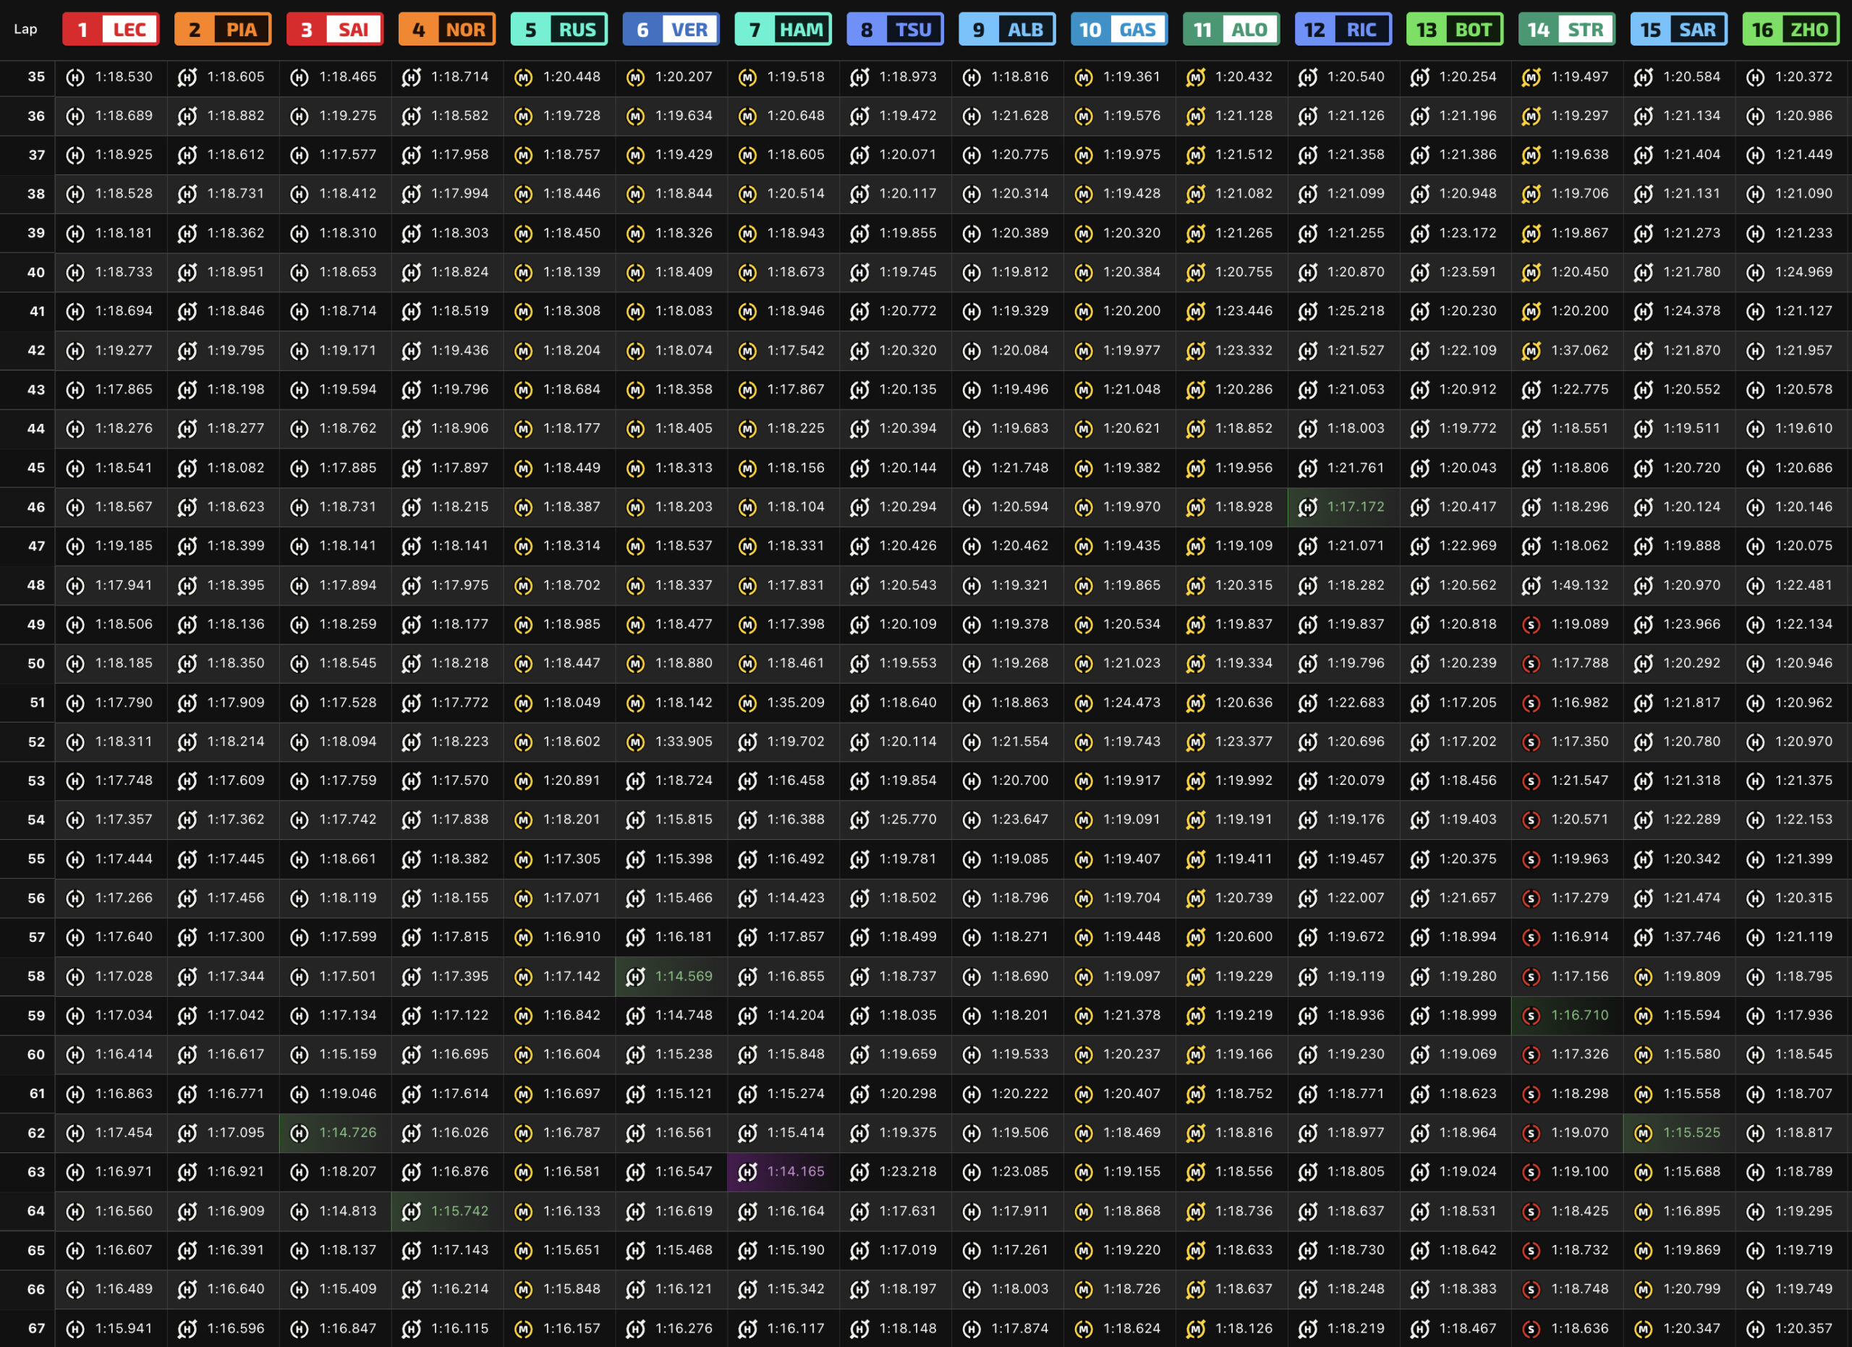The width and height of the screenshot is (1852, 1347).
Task: Click the NOR driver header badge
Action: click(448, 30)
